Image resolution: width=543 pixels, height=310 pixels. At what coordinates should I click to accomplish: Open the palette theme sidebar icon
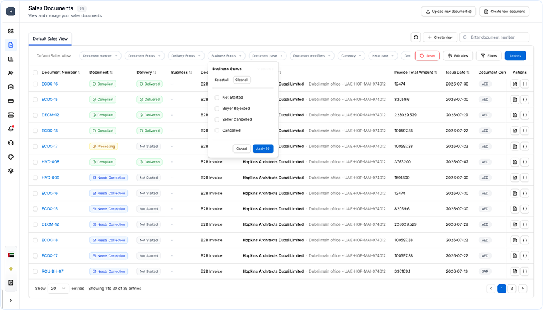[11, 157]
